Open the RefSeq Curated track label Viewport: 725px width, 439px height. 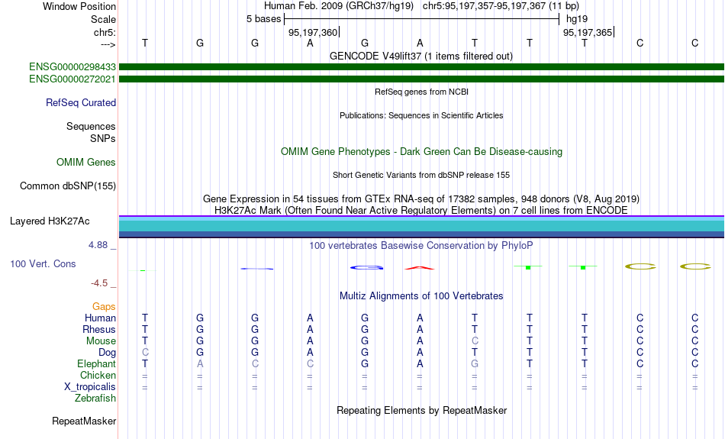click(81, 103)
